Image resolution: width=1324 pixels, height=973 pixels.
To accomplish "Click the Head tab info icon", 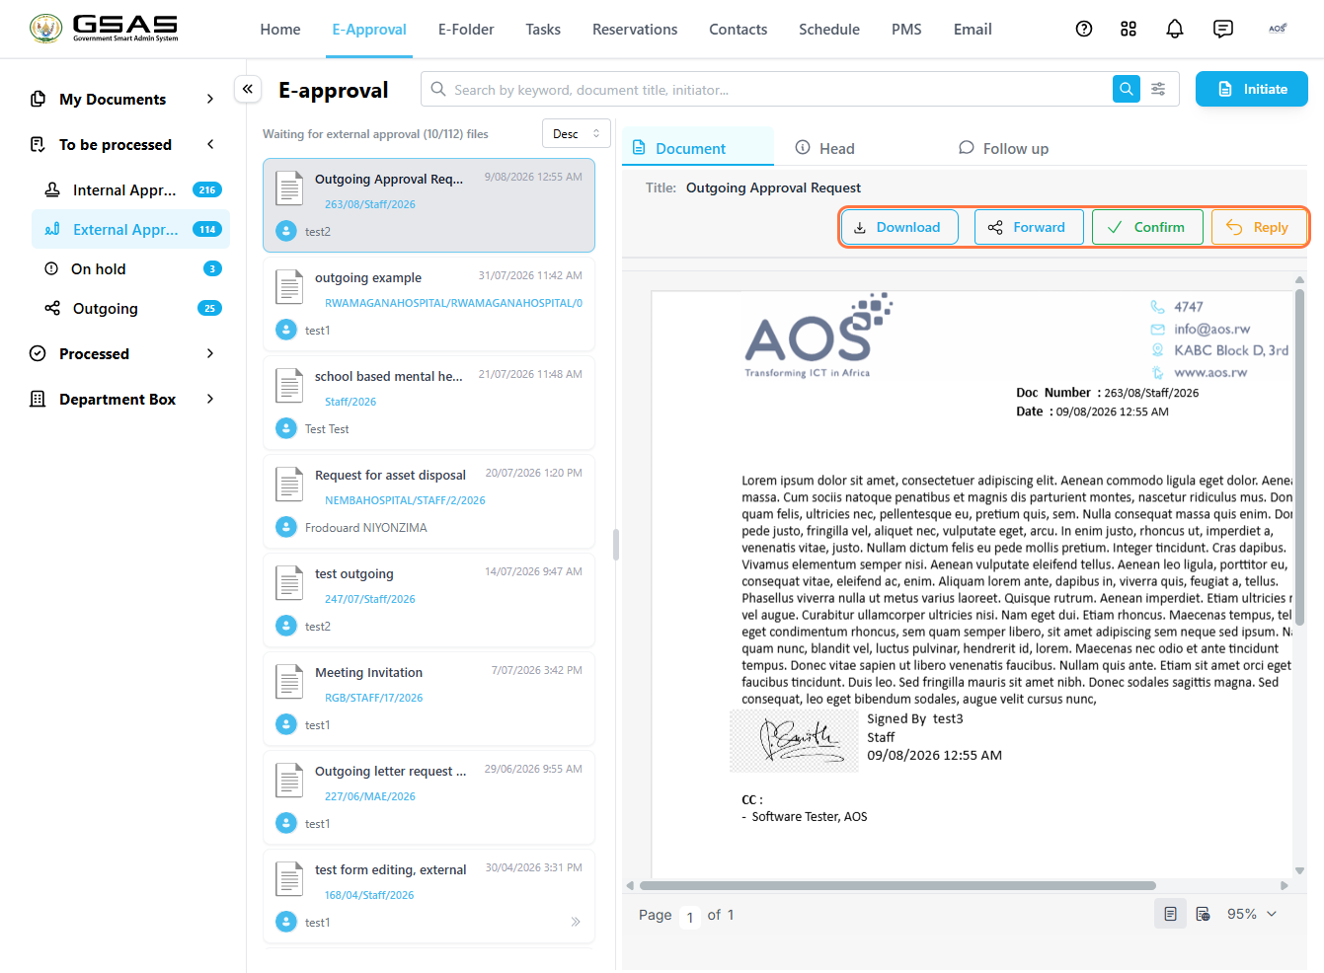I will point(803,147).
